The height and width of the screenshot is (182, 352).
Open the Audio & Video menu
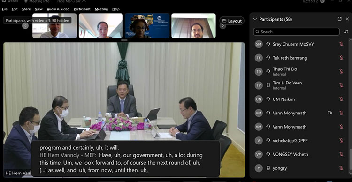click(x=58, y=9)
